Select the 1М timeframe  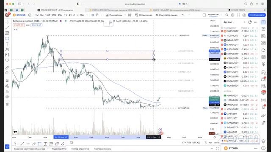[37, 15]
